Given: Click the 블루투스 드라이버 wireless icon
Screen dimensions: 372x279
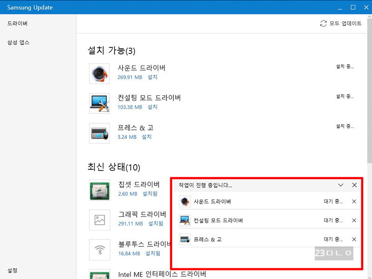Looking at the screenshot, I should tap(100, 250).
